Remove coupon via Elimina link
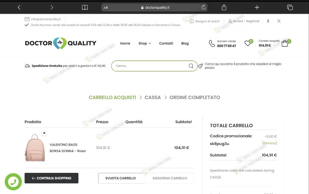The width and height of the screenshot is (309, 194). (269, 143)
